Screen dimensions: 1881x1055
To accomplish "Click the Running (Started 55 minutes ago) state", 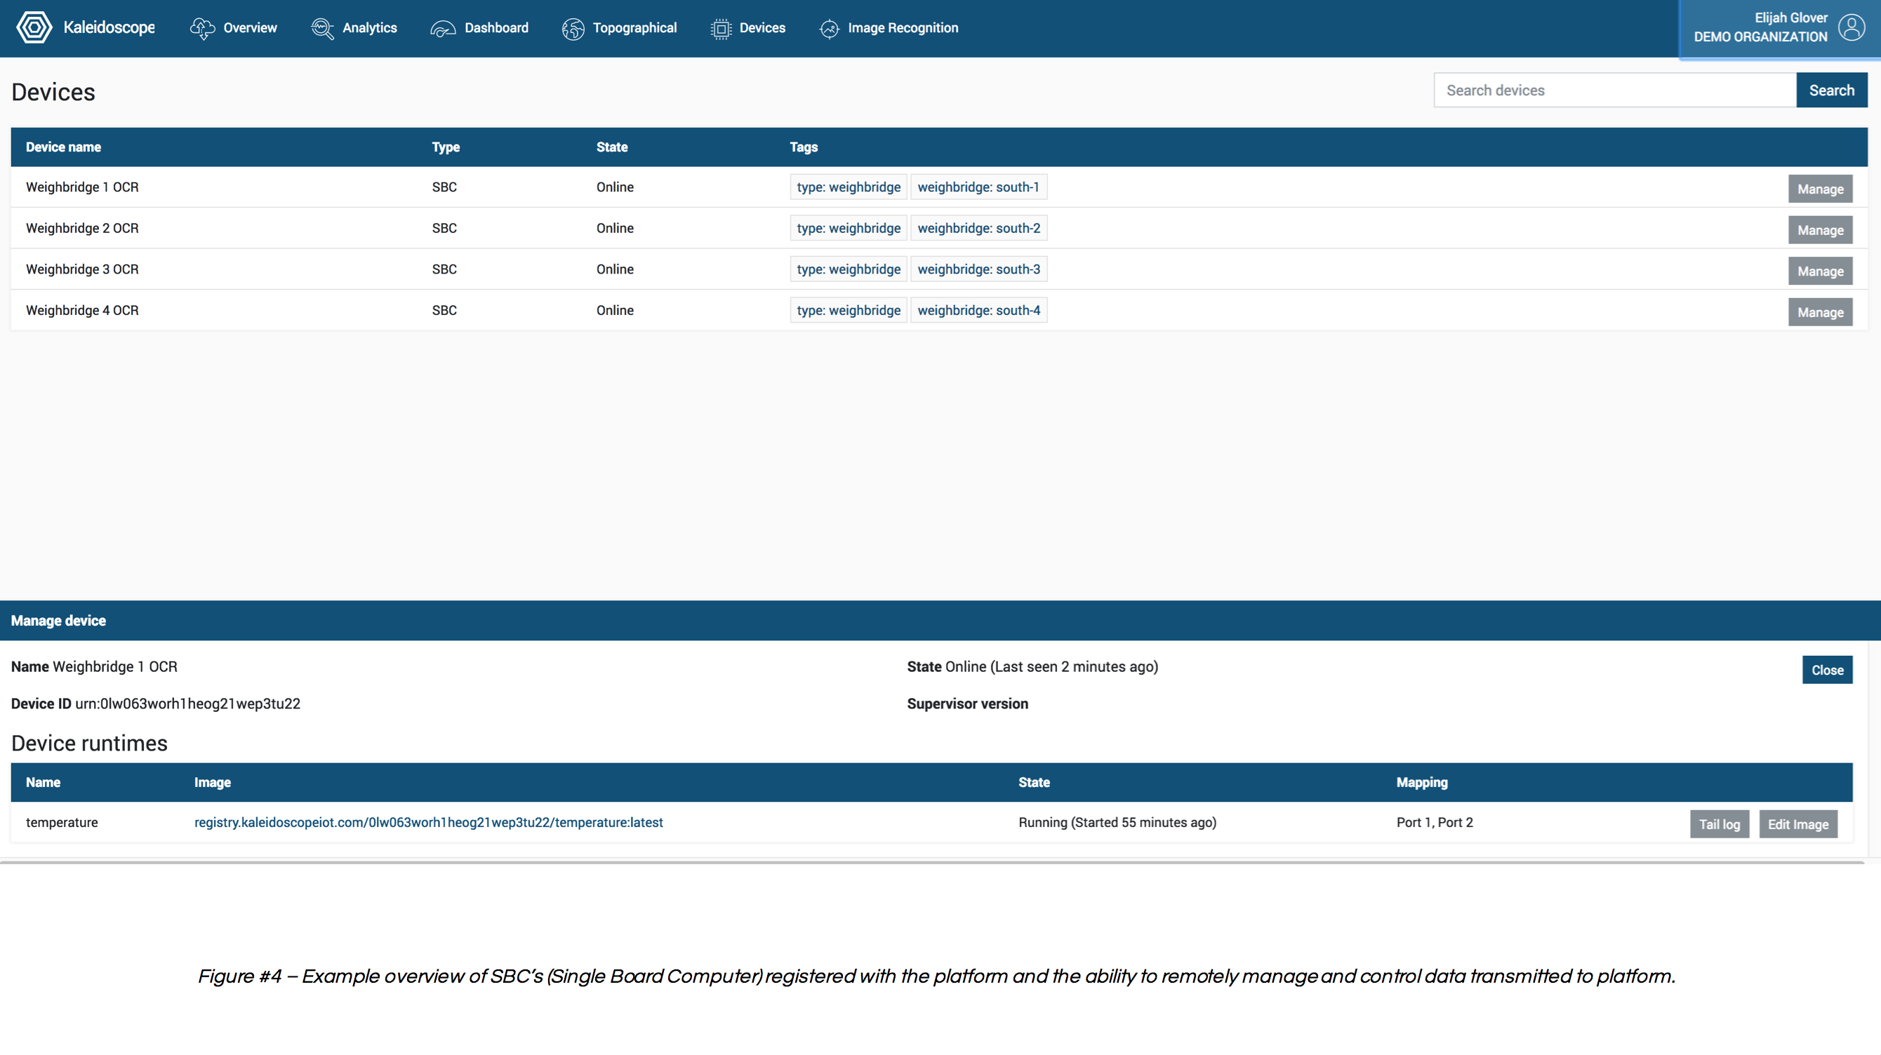I will pyautogui.click(x=1117, y=822).
